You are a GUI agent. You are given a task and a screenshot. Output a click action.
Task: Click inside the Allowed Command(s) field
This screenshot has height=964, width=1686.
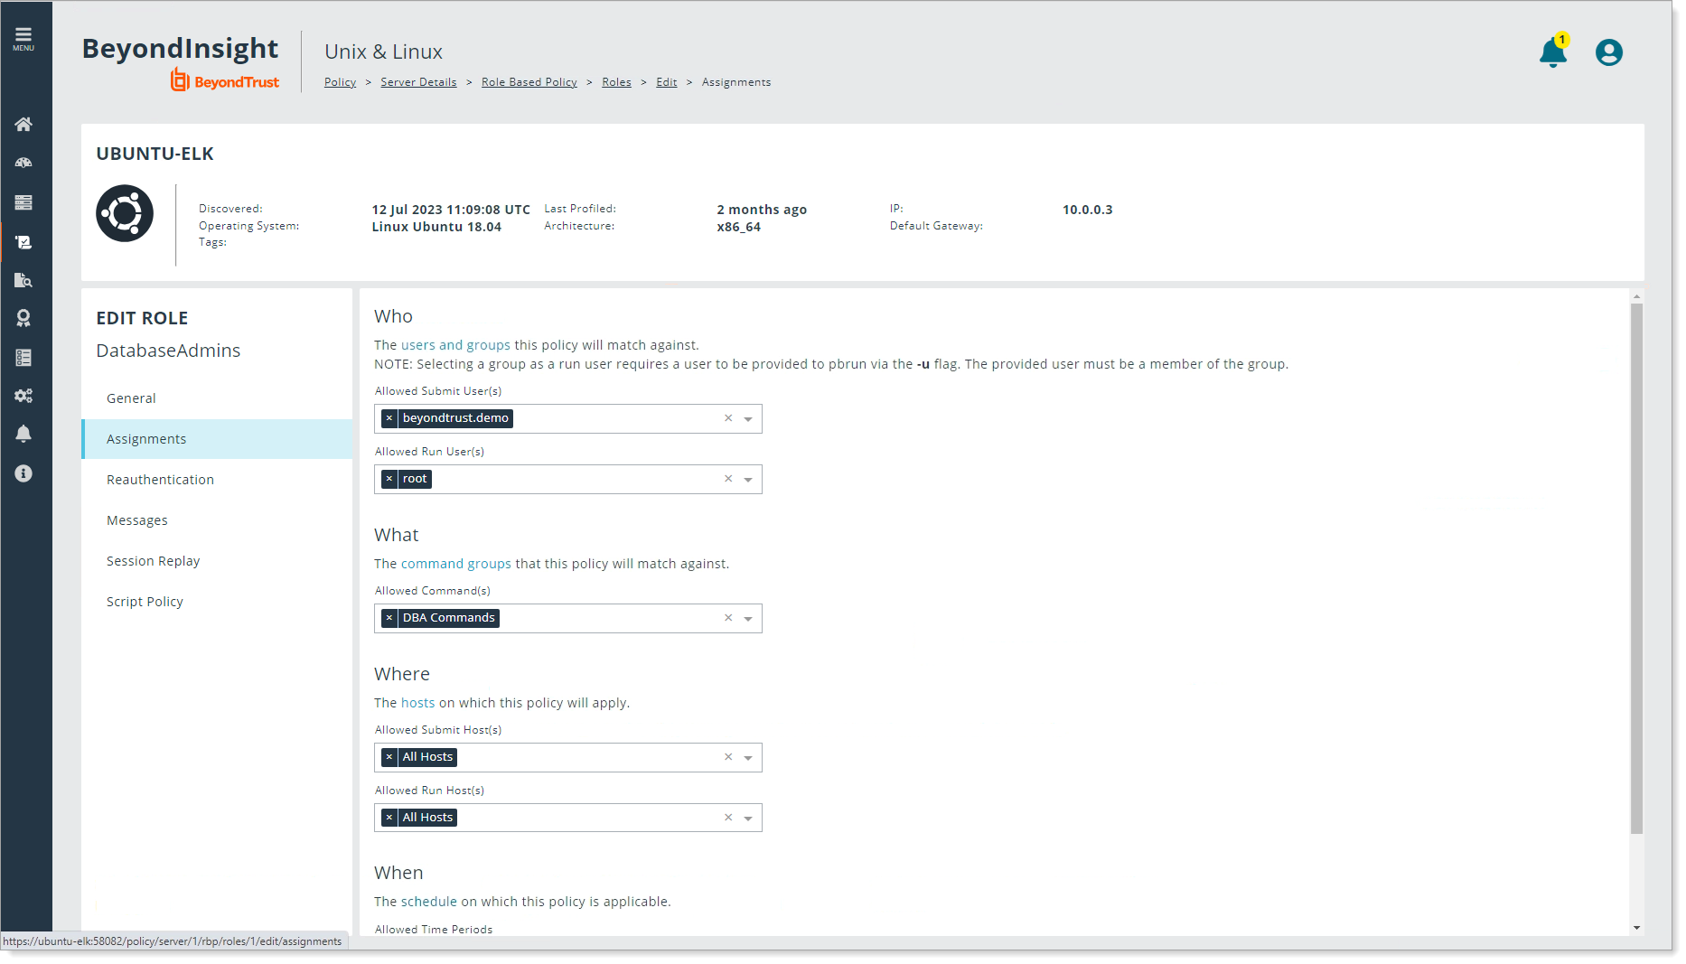[568, 618]
